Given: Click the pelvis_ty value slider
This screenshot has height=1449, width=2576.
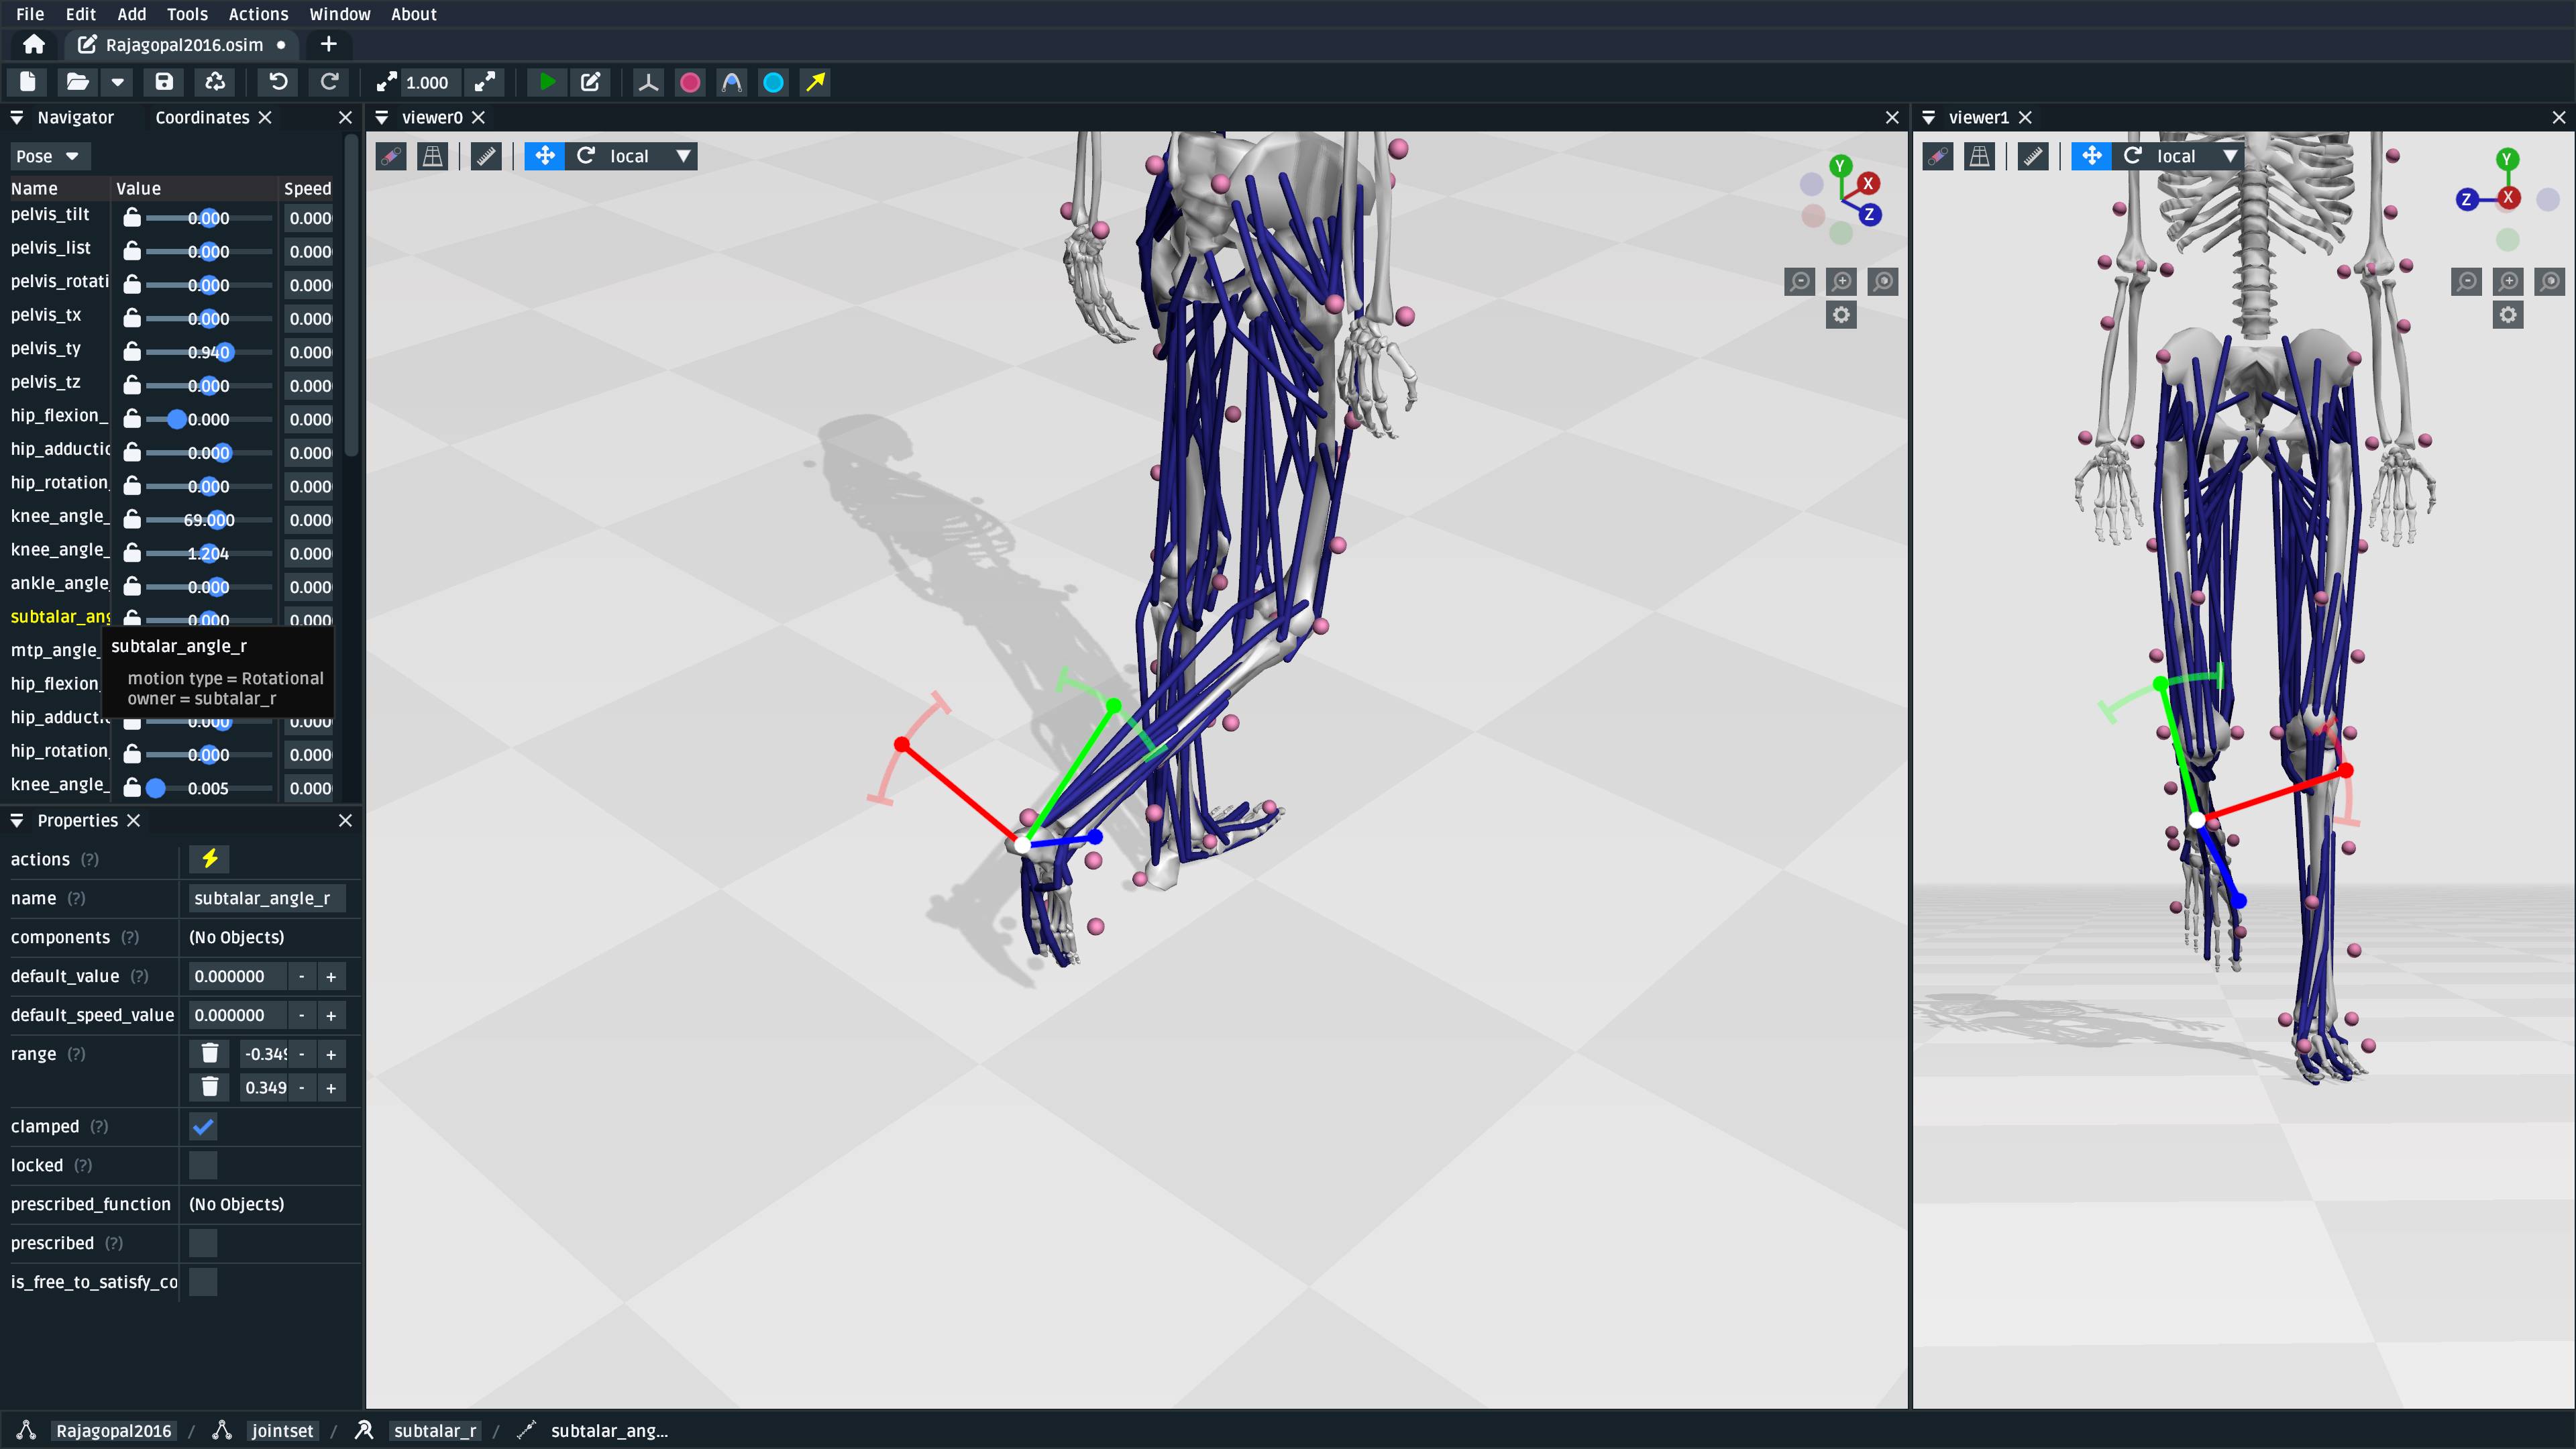Looking at the screenshot, I should point(209,352).
